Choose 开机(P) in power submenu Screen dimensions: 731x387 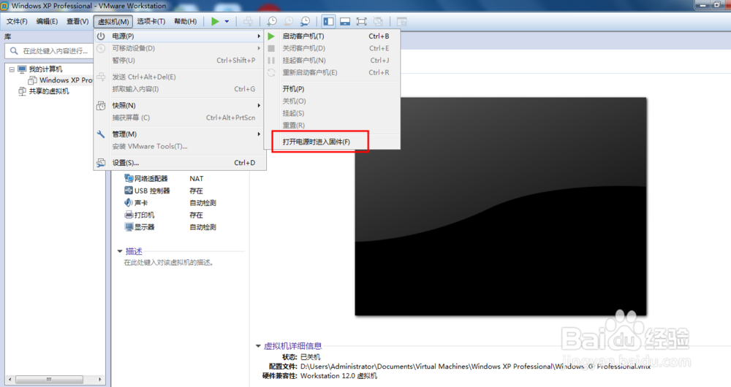pyautogui.click(x=331, y=89)
